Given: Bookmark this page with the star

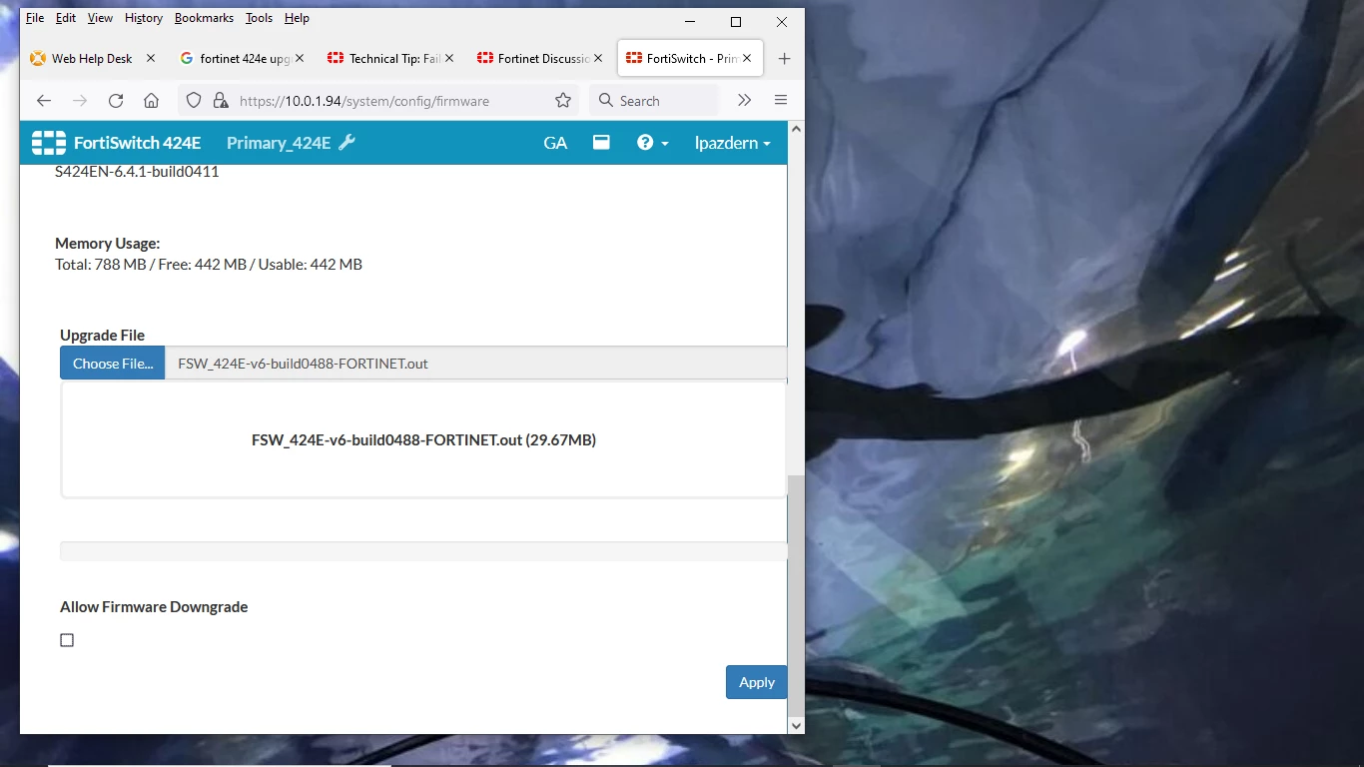Looking at the screenshot, I should (x=563, y=101).
